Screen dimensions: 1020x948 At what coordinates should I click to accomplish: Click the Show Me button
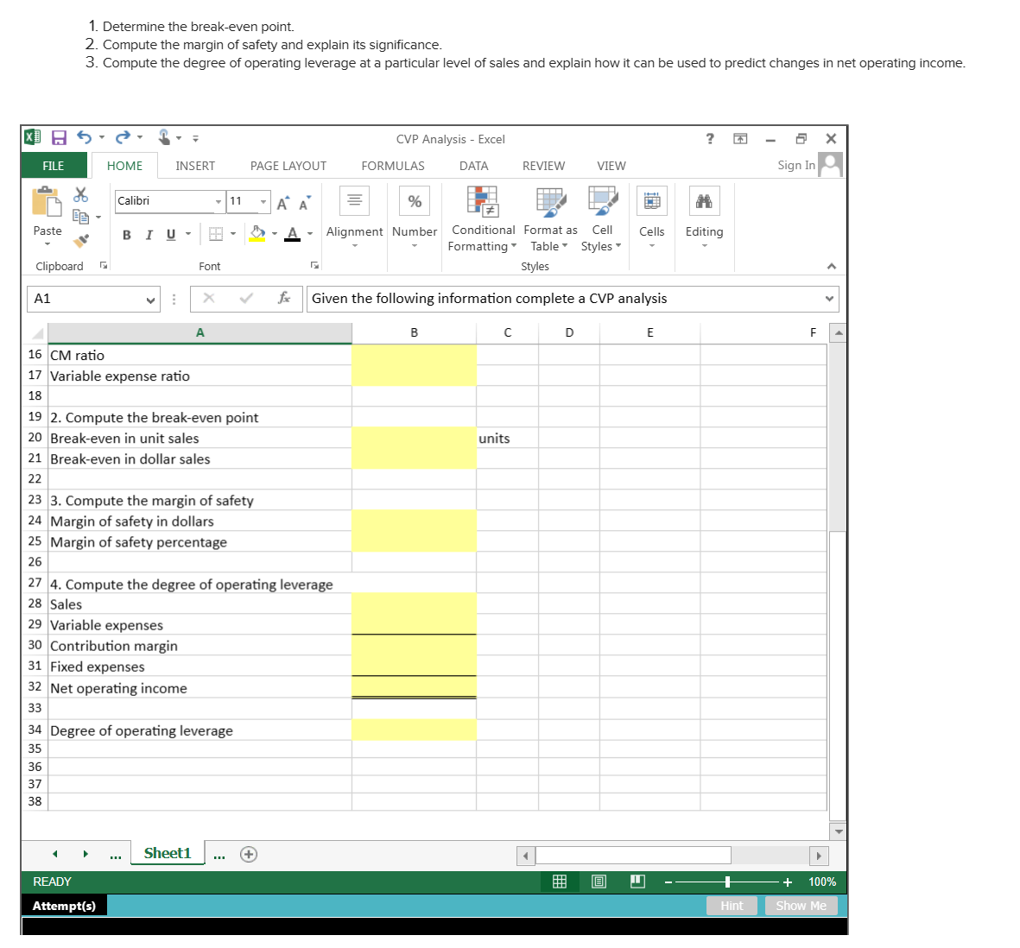coord(801,906)
